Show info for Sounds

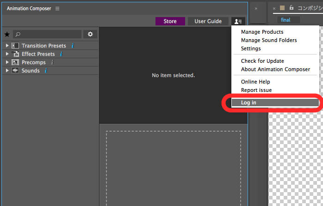pos(46,71)
